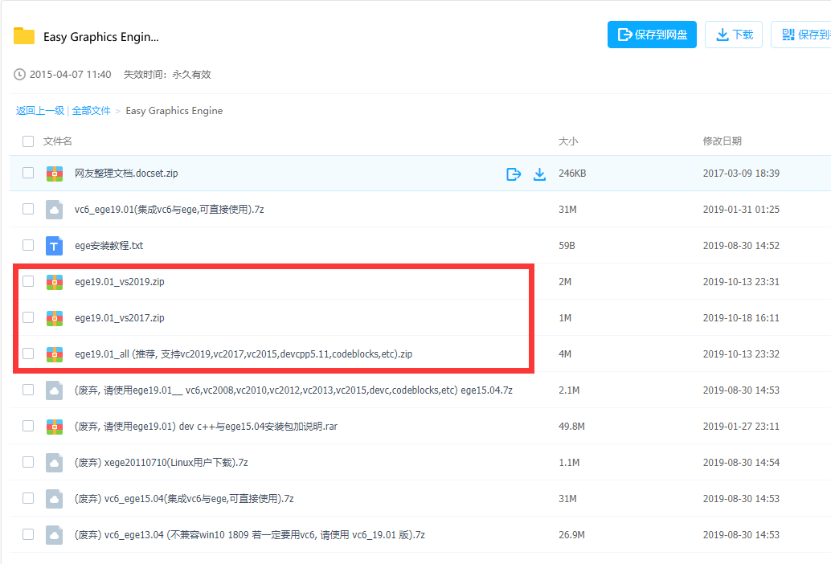Screen dimensions: 831x564
Task: Check the checkbox for ege安装教程.txt
Action: click(x=27, y=245)
